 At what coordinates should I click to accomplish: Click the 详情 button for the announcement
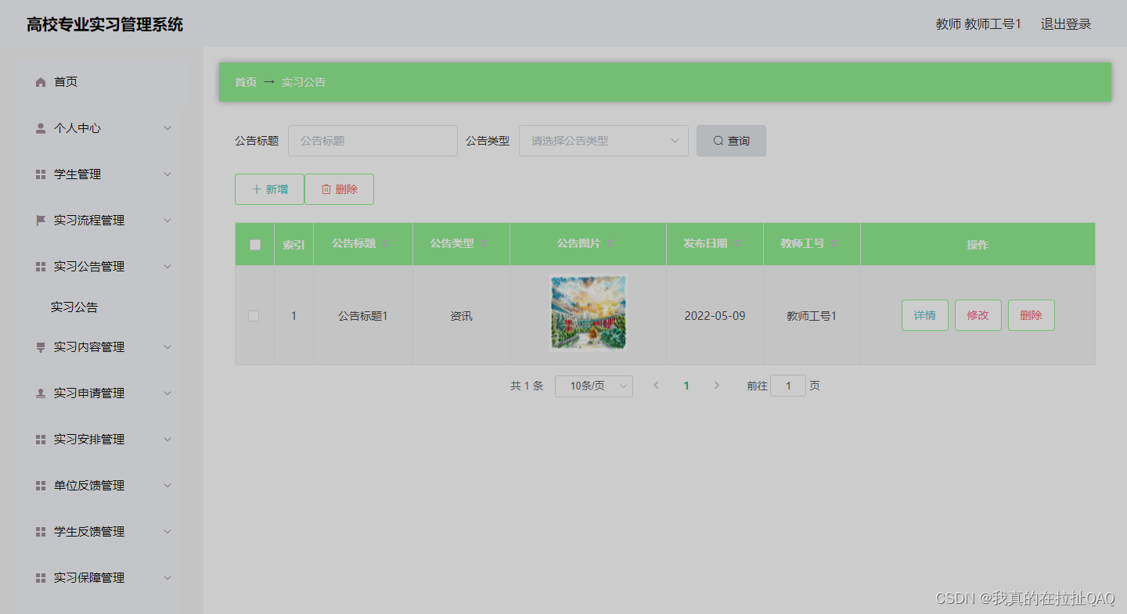pos(924,315)
